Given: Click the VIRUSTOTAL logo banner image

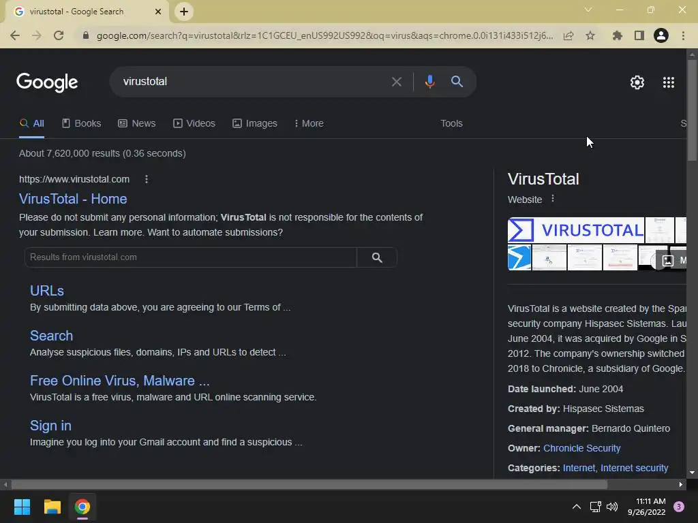Looking at the screenshot, I should 576,230.
